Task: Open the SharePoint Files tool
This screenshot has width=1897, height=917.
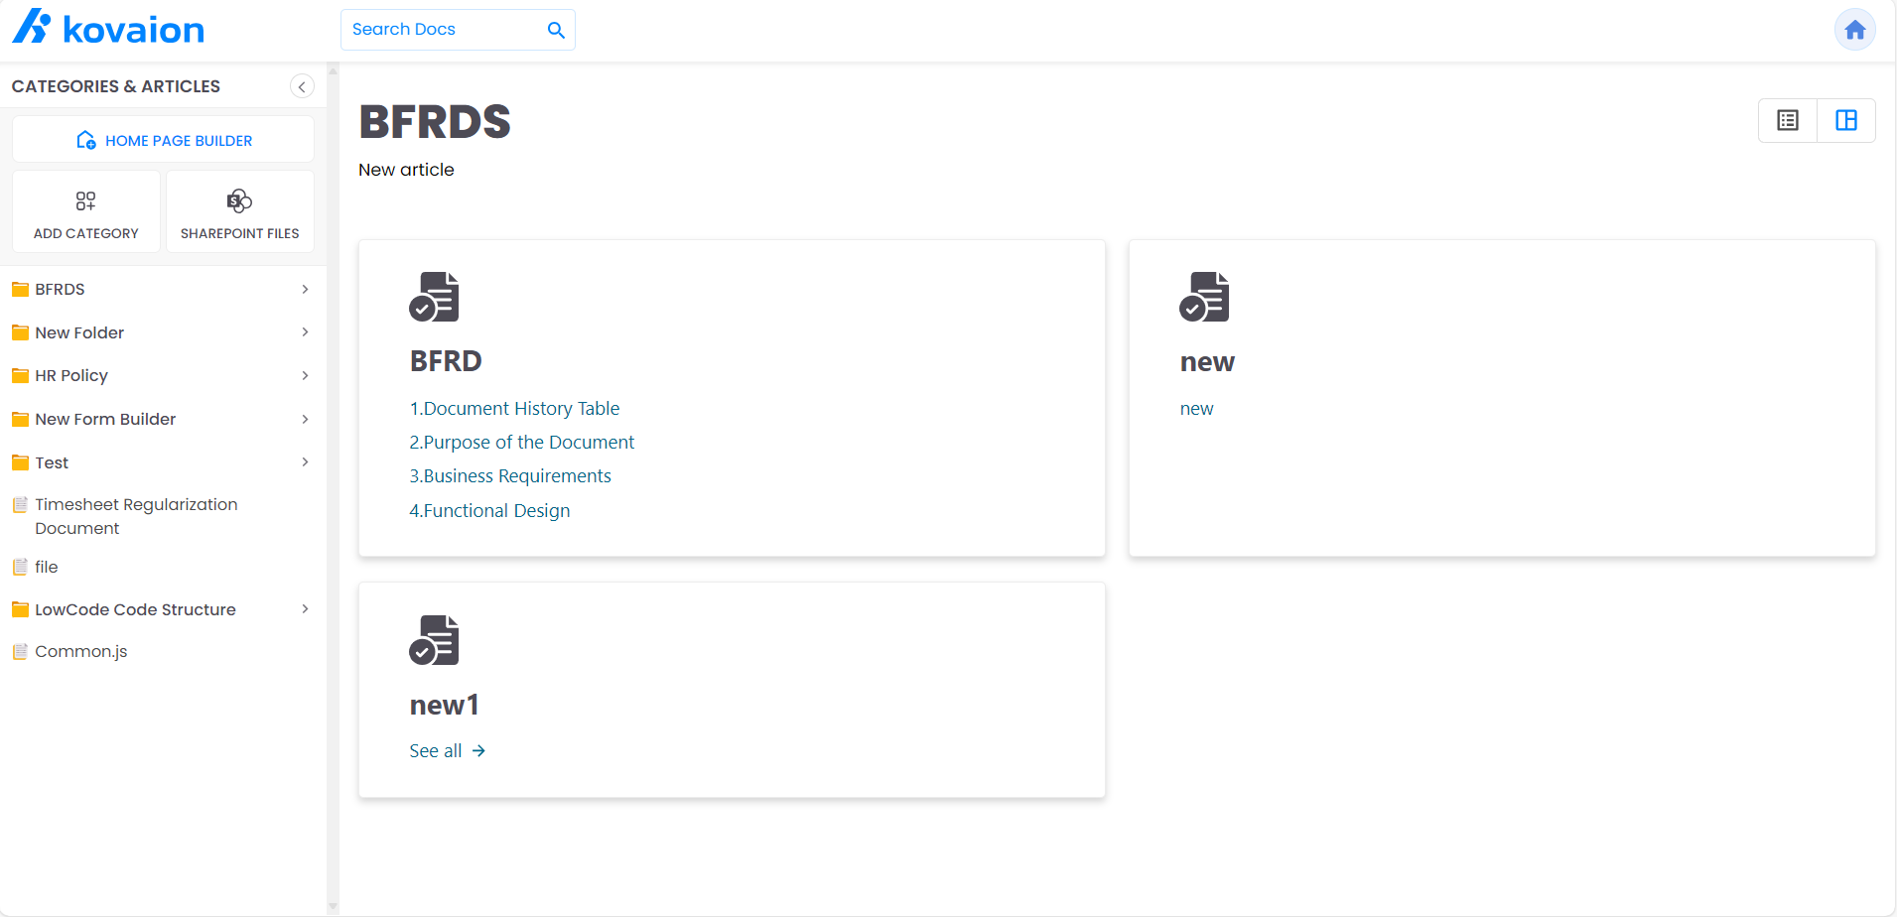Action: 238,200
